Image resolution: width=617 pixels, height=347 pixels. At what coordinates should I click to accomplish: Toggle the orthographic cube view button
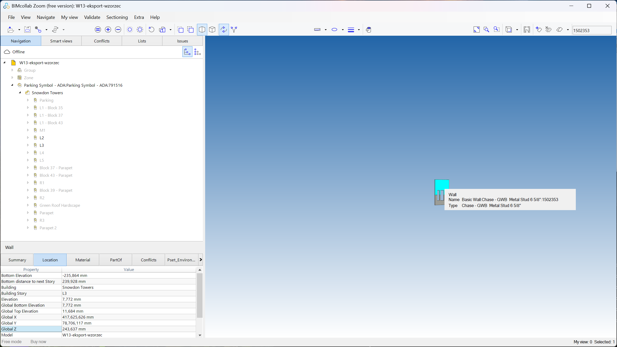pyautogui.click(x=212, y=30)
